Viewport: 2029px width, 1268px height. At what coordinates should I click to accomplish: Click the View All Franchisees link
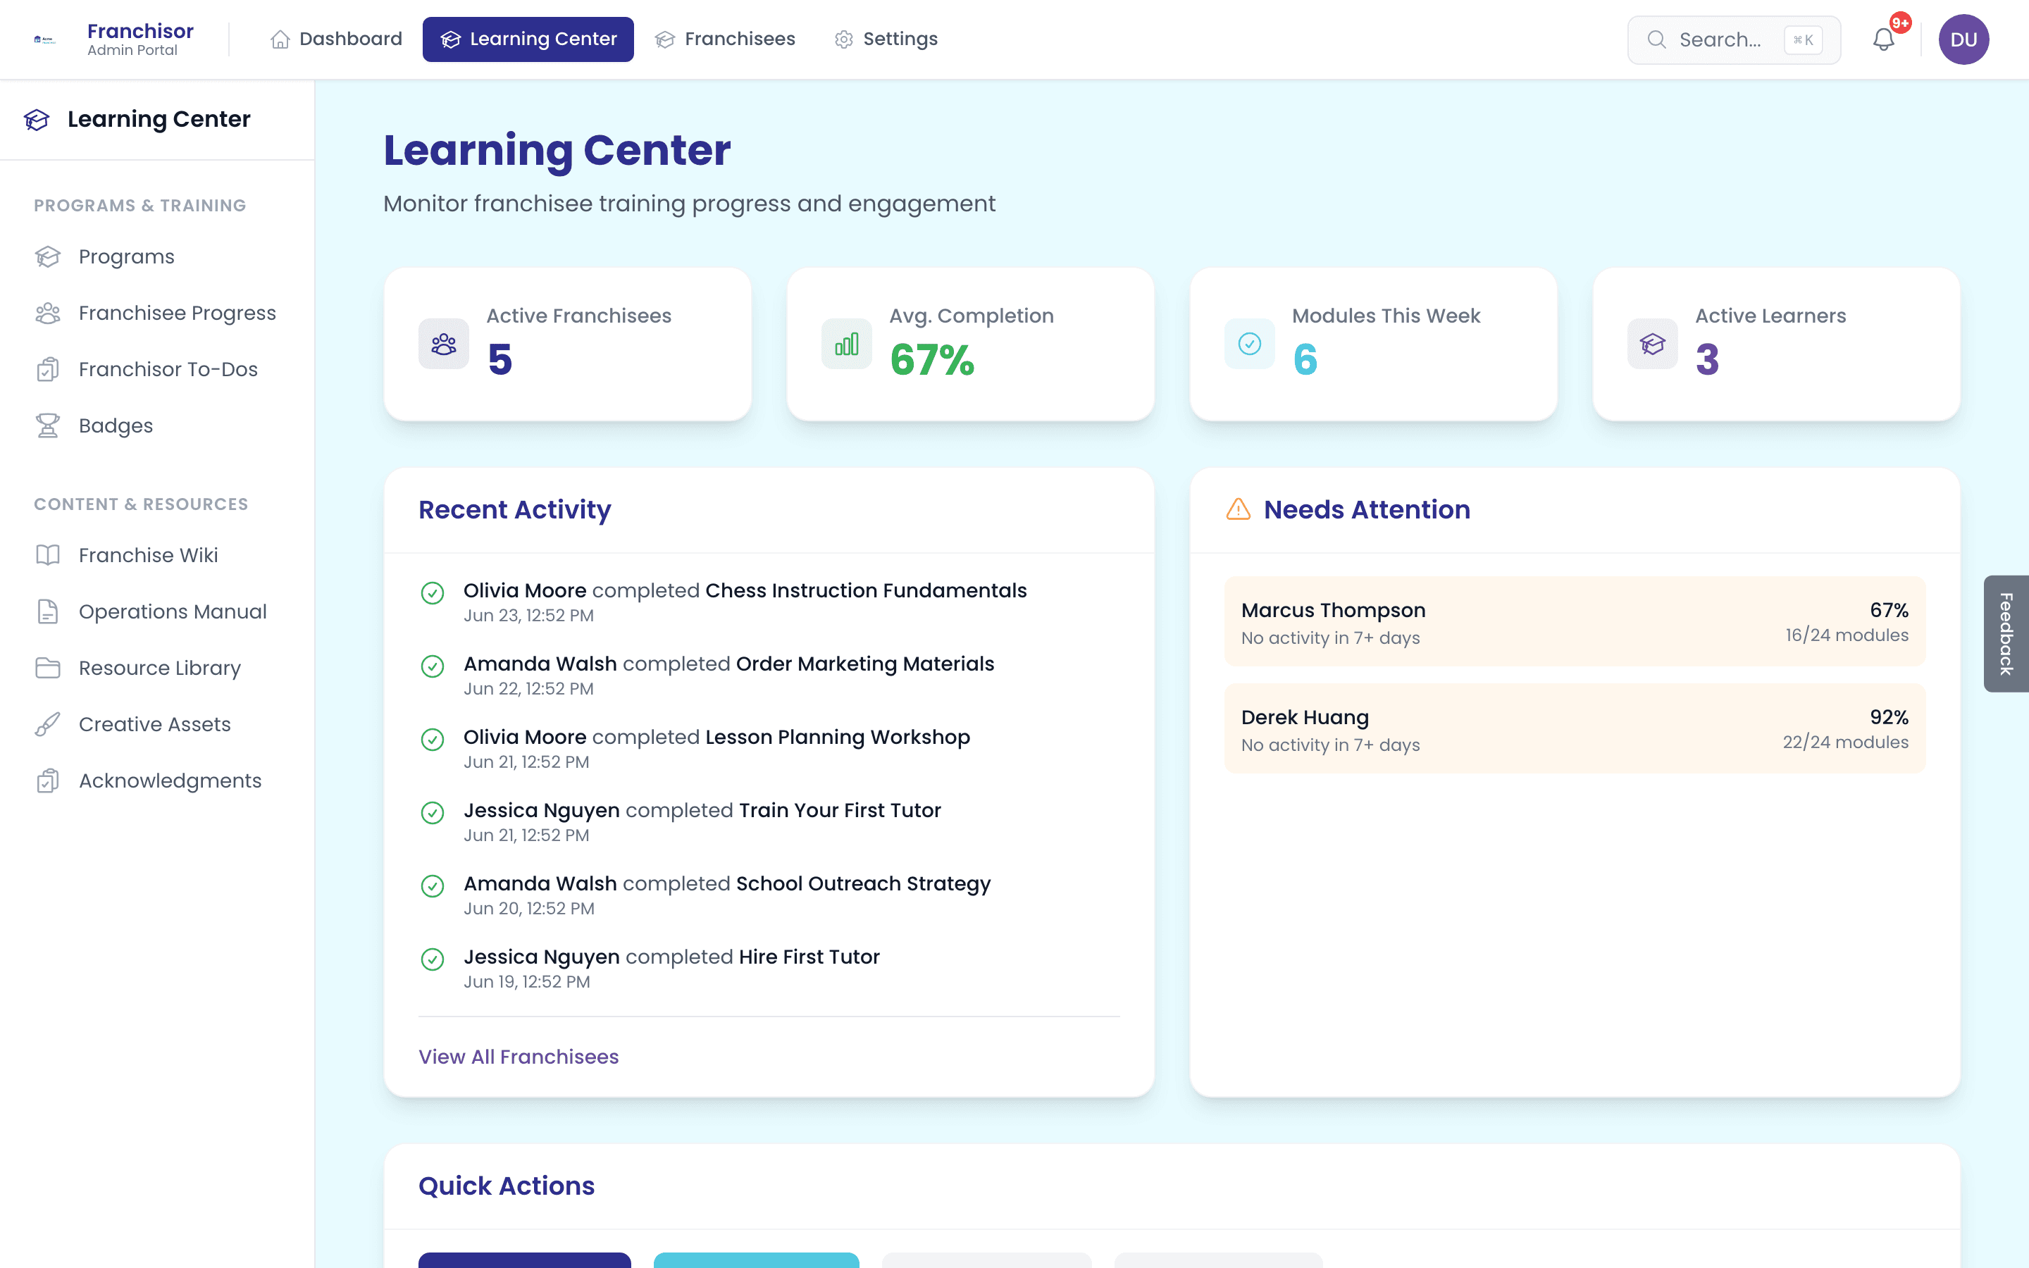pos(518,1057)
